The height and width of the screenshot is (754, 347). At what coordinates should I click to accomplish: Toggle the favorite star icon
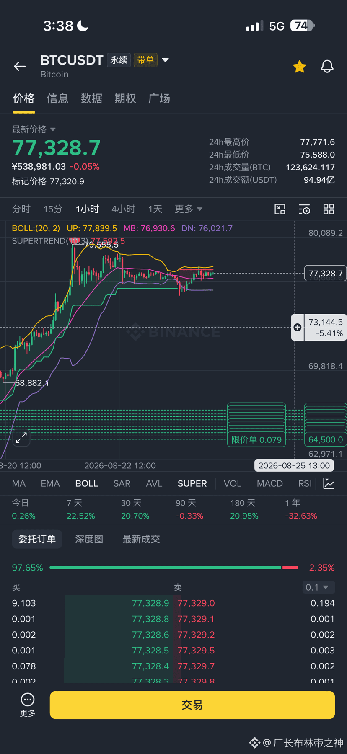[x=300, y=66]
